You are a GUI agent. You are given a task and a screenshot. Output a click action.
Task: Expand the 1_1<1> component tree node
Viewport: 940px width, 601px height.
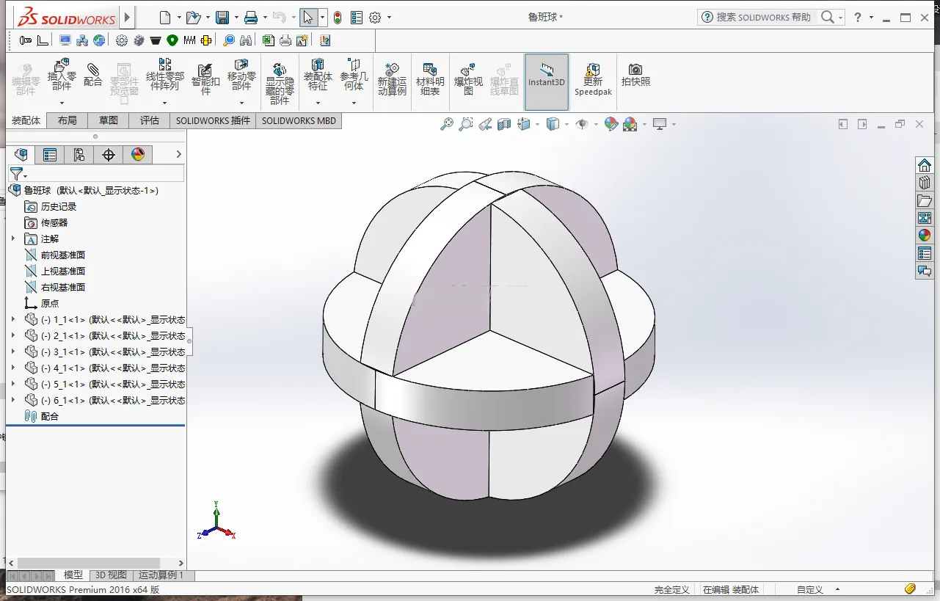coord(12,319)
